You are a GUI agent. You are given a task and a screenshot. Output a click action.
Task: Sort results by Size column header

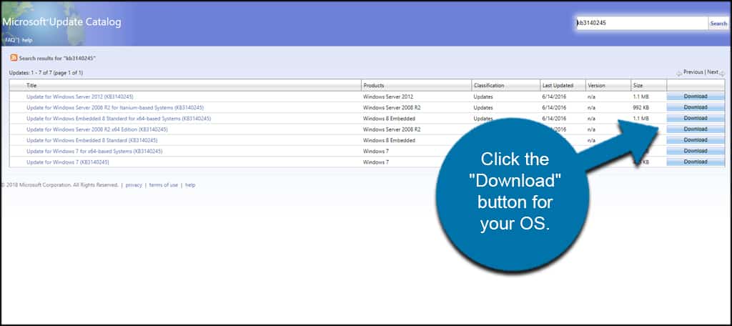[x=638, y=86]
